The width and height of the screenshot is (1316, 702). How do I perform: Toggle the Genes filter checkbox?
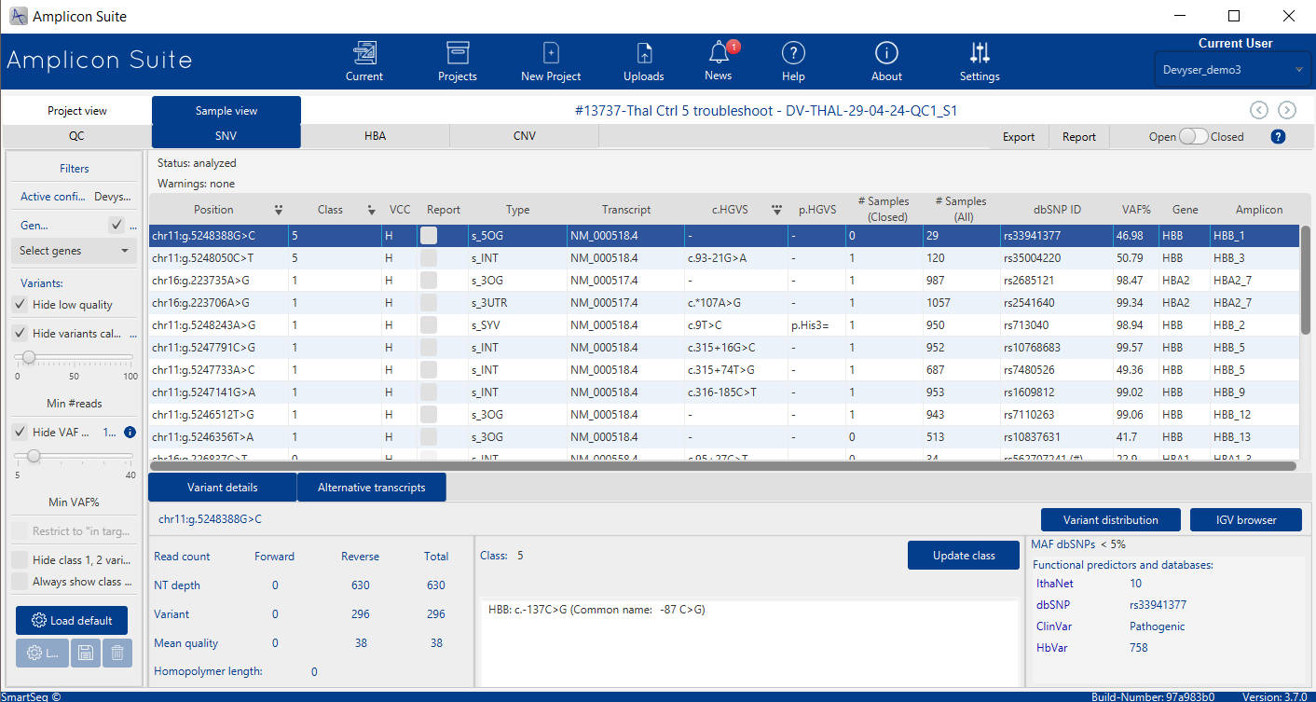pyautogui.click(x=117, y=225)
